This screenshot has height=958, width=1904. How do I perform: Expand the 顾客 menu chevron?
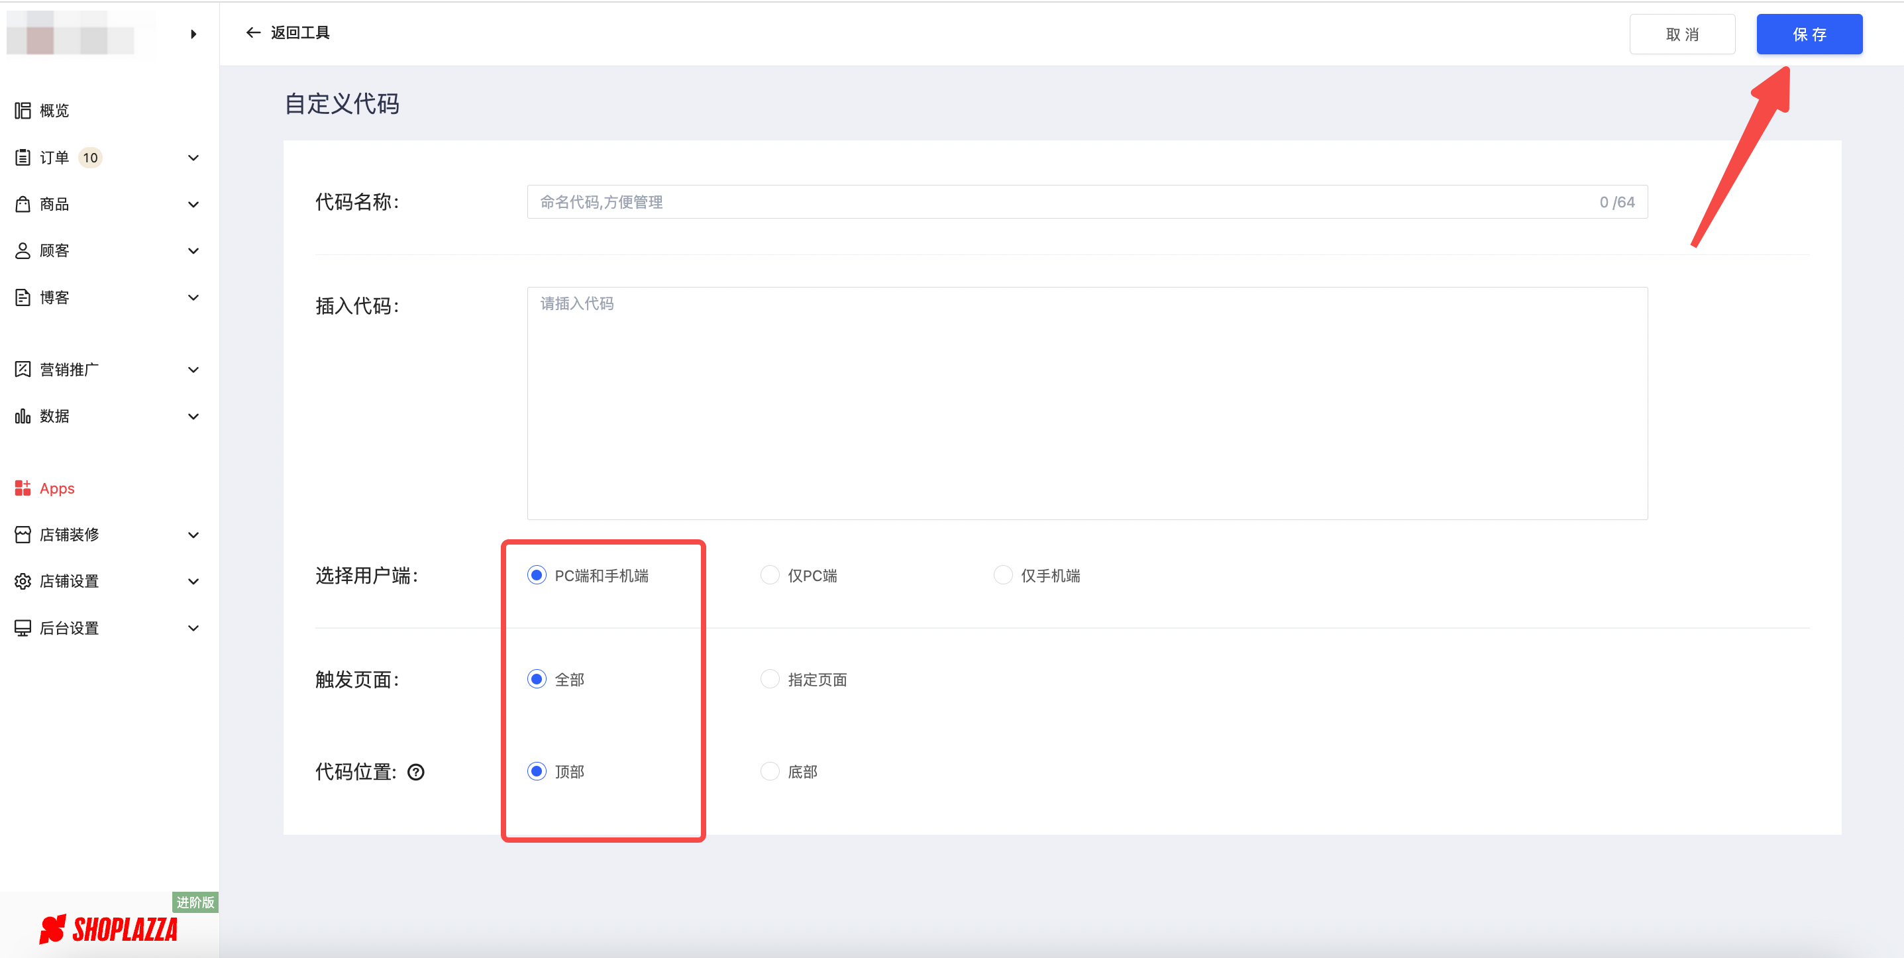(x=193, y=250)
